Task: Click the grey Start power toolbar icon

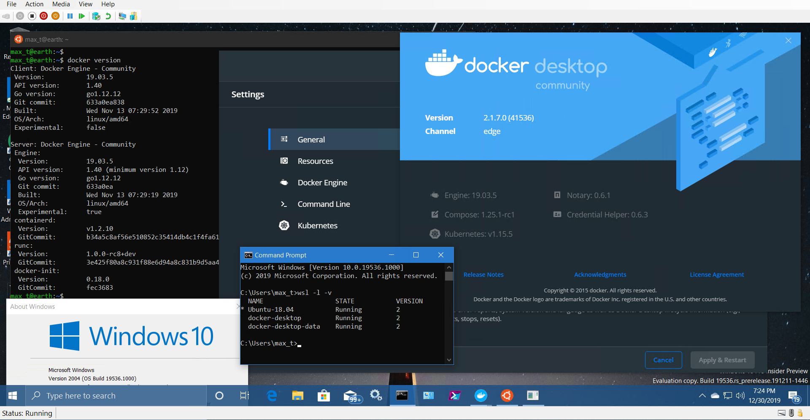Action: pos(20,16)
